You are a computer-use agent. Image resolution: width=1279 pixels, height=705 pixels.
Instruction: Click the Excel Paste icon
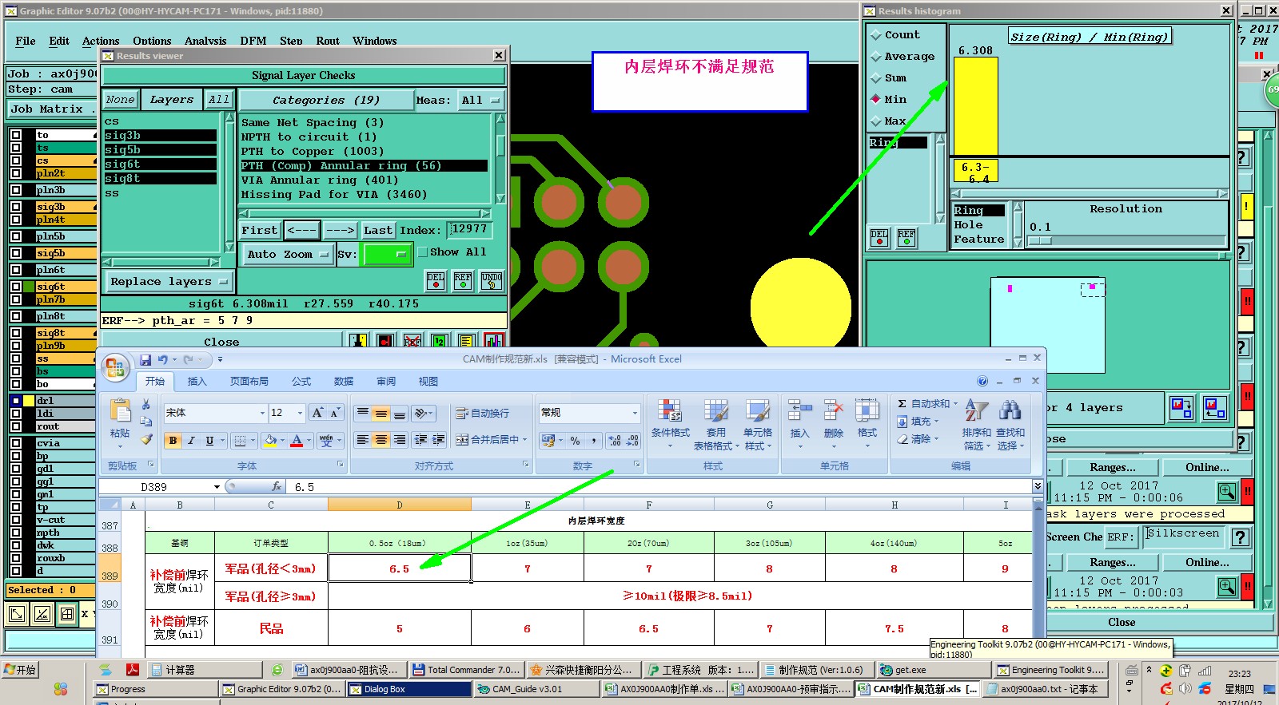[120, 411]
